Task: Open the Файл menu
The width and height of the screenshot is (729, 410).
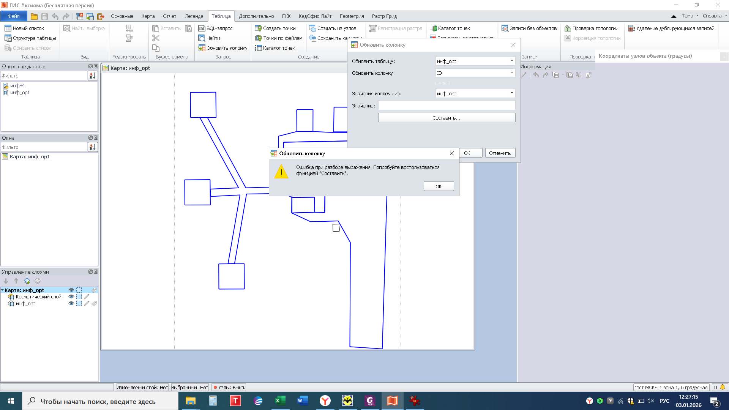Action: [14, 16]
